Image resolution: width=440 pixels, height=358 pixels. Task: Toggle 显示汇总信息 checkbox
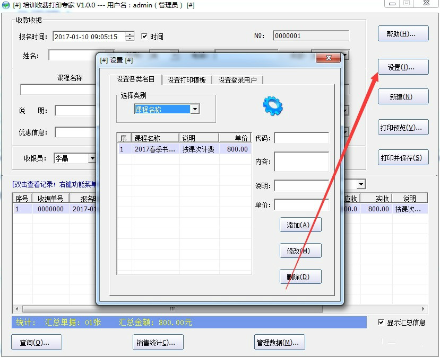(x=381, y=322)
